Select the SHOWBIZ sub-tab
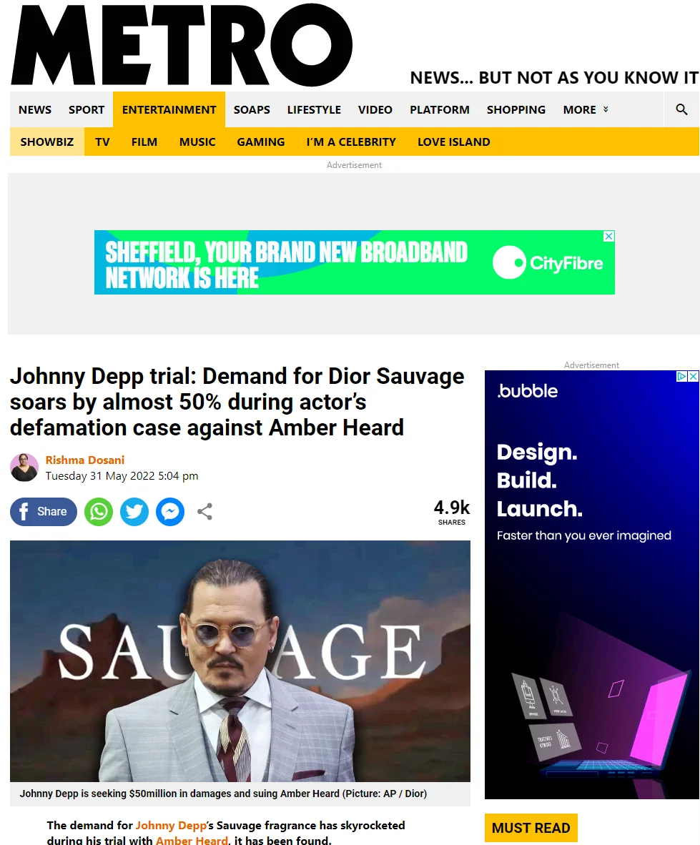Screen dimensions: 700x845 click(x=47, y=142)
